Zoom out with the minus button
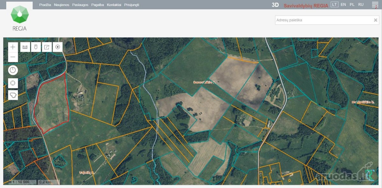Viewport: 382px width, 188px height. pos(13,57)
